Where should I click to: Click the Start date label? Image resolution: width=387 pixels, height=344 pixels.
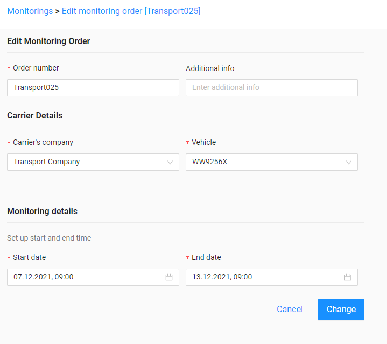(30, 257)
